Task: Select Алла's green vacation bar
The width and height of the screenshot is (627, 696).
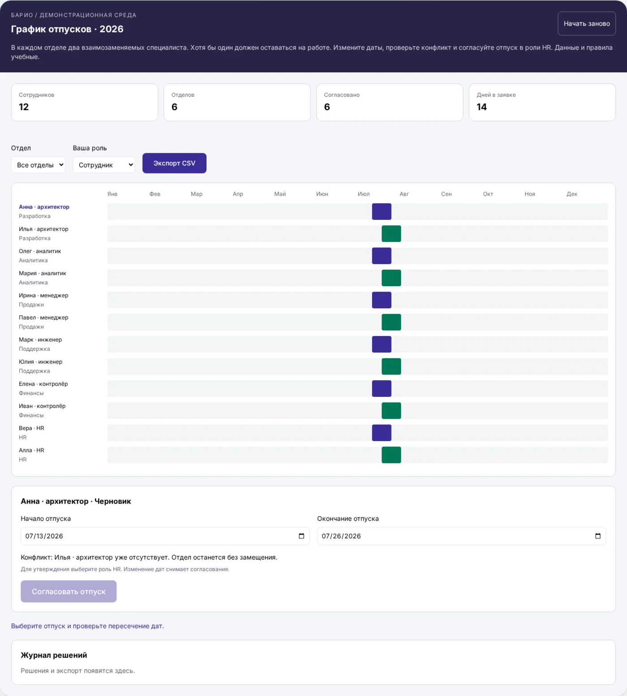Action: (x=391, y=455)
